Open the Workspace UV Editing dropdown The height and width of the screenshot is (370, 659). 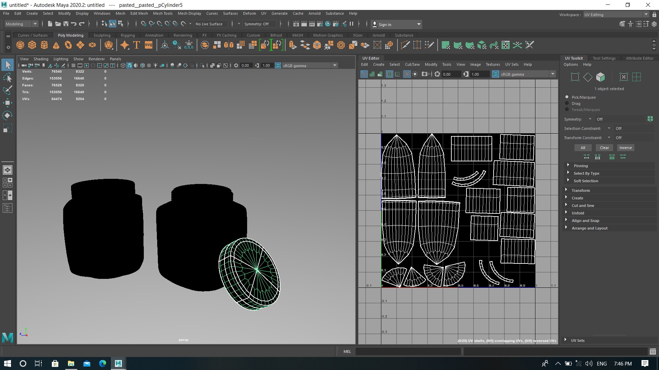[x=616, y=14]
